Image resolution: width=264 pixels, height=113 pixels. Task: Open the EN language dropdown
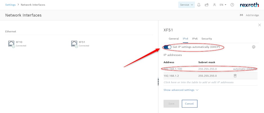point(223,5)
